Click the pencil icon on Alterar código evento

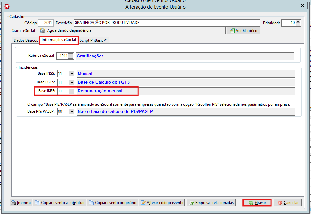[x=143, y=203]
